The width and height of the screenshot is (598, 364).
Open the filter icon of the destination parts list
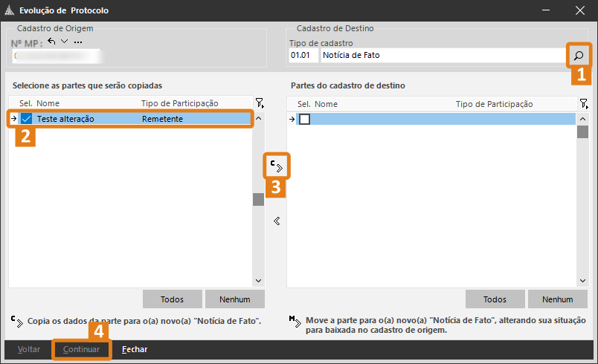tap(583, 103)
